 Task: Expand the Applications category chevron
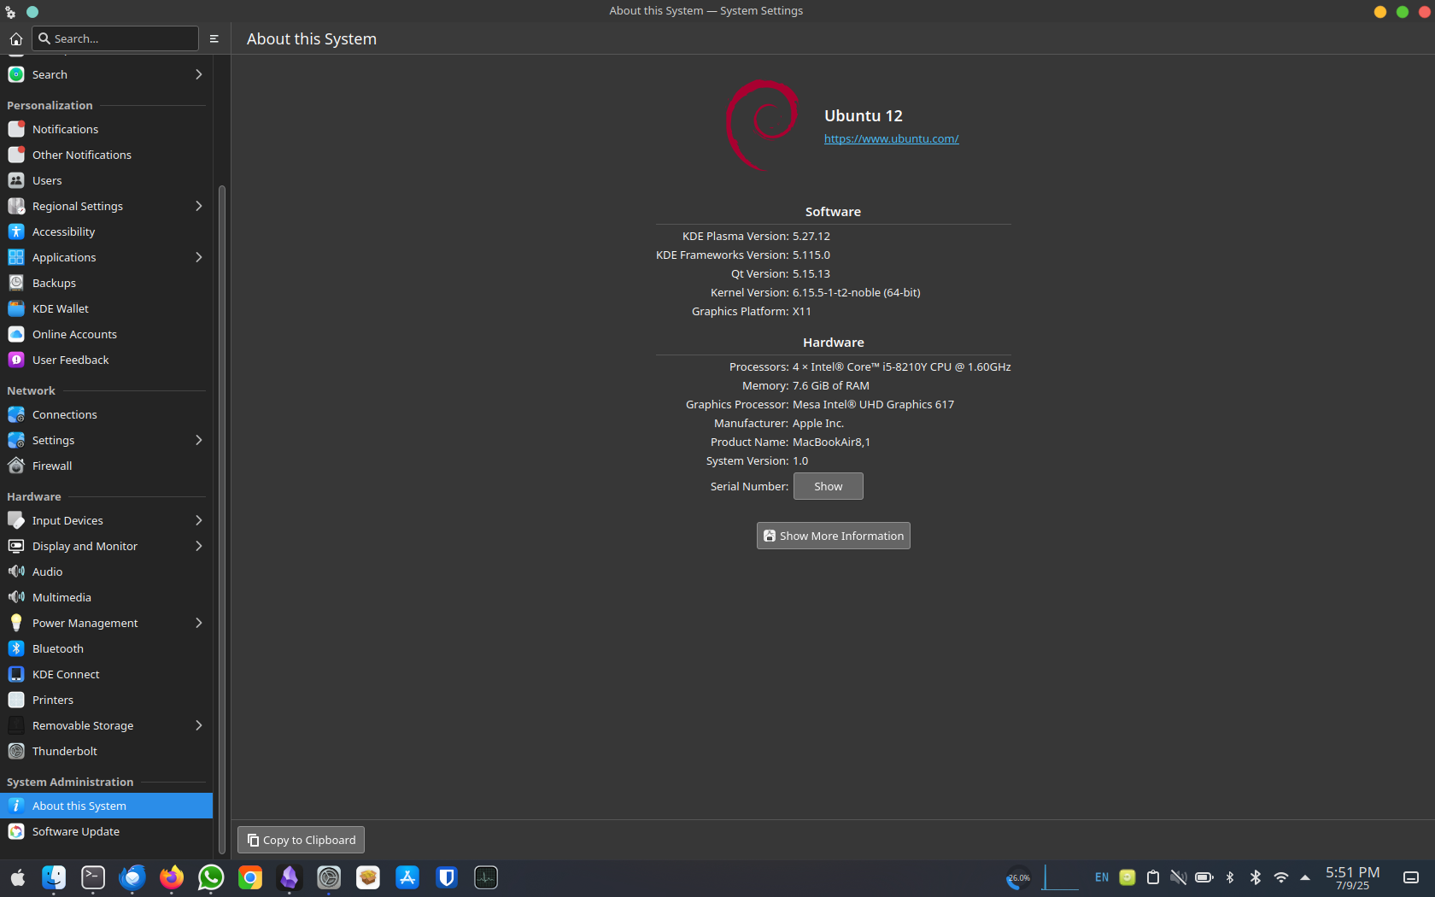click(198, 257)
